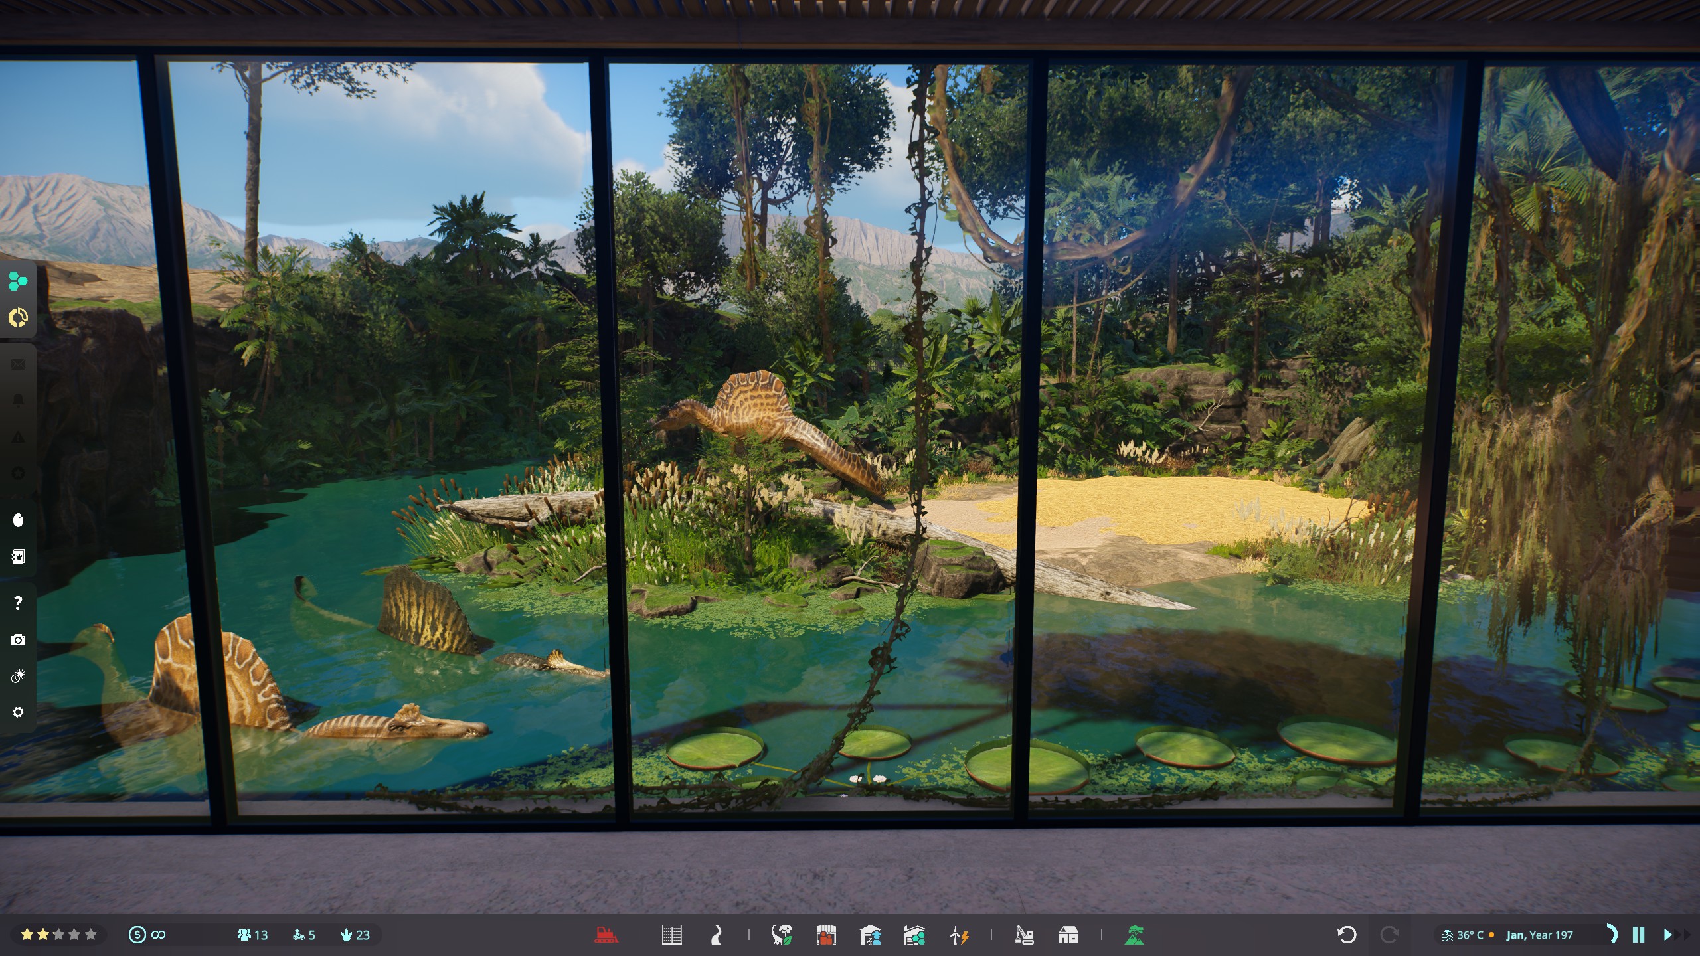Toggle the time of day weather setting
Viewport: 1700px width, 956px height.
[18, 677]
